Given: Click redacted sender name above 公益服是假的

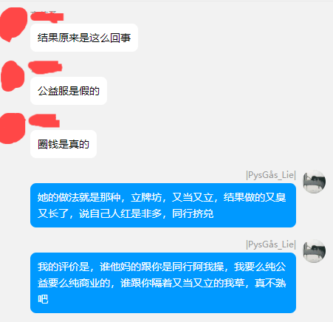Looking at the screenshot, I should coord(45,67).
